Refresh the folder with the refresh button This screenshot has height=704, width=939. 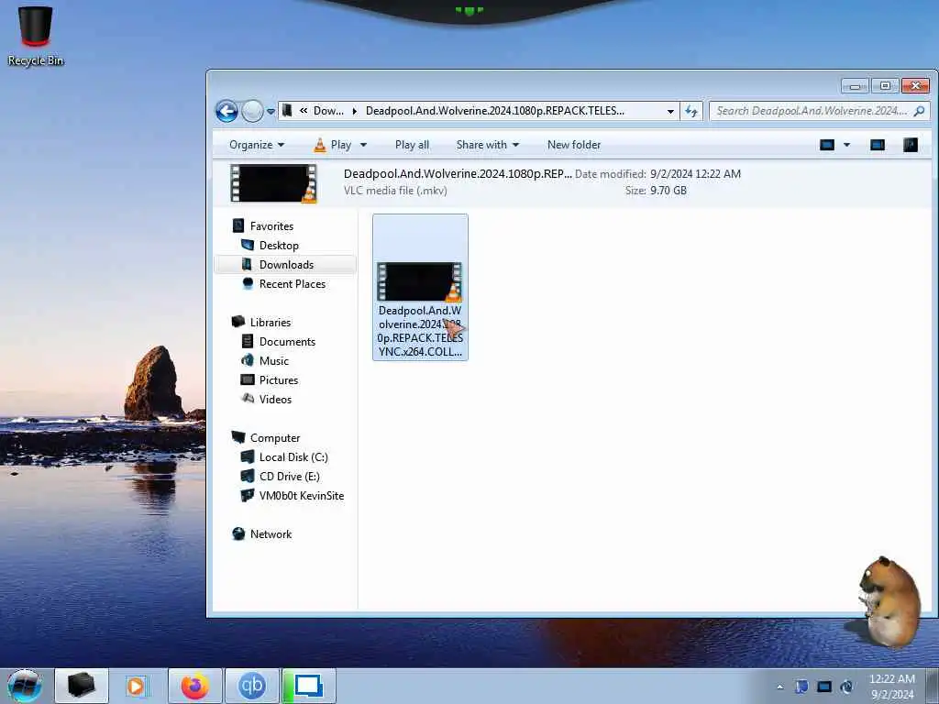tap(691, 111)
